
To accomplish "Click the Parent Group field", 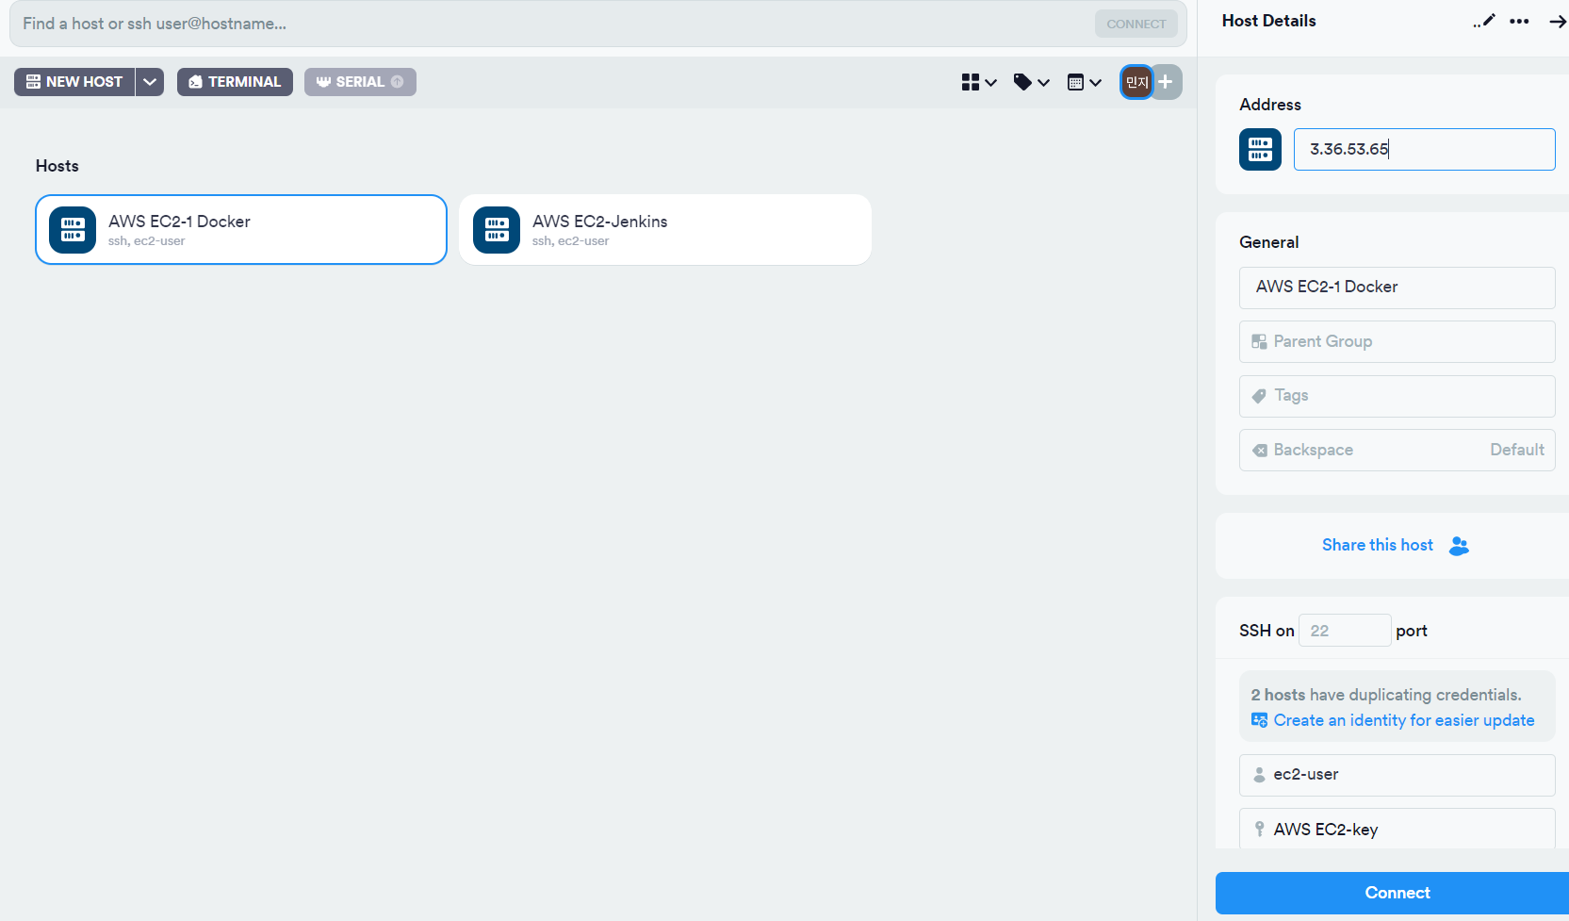I will click(x=1397, y=341).
